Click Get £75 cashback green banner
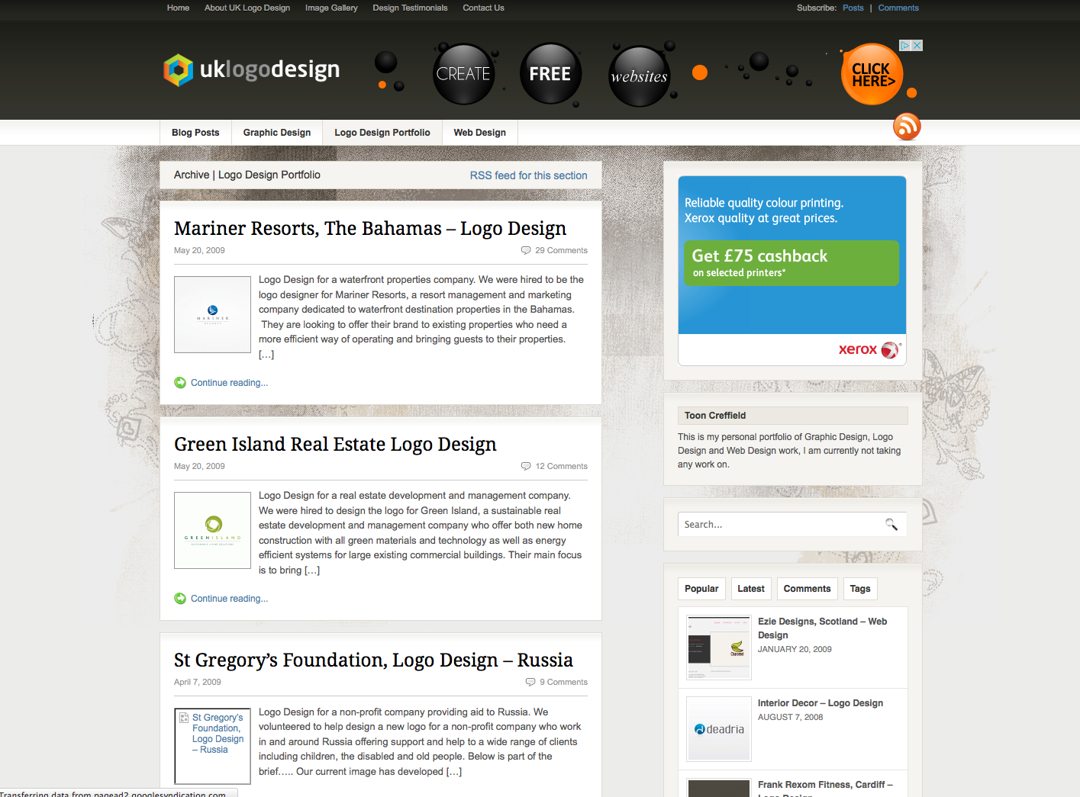Viewport: 1080px width, 797px height. pos(791,263)
